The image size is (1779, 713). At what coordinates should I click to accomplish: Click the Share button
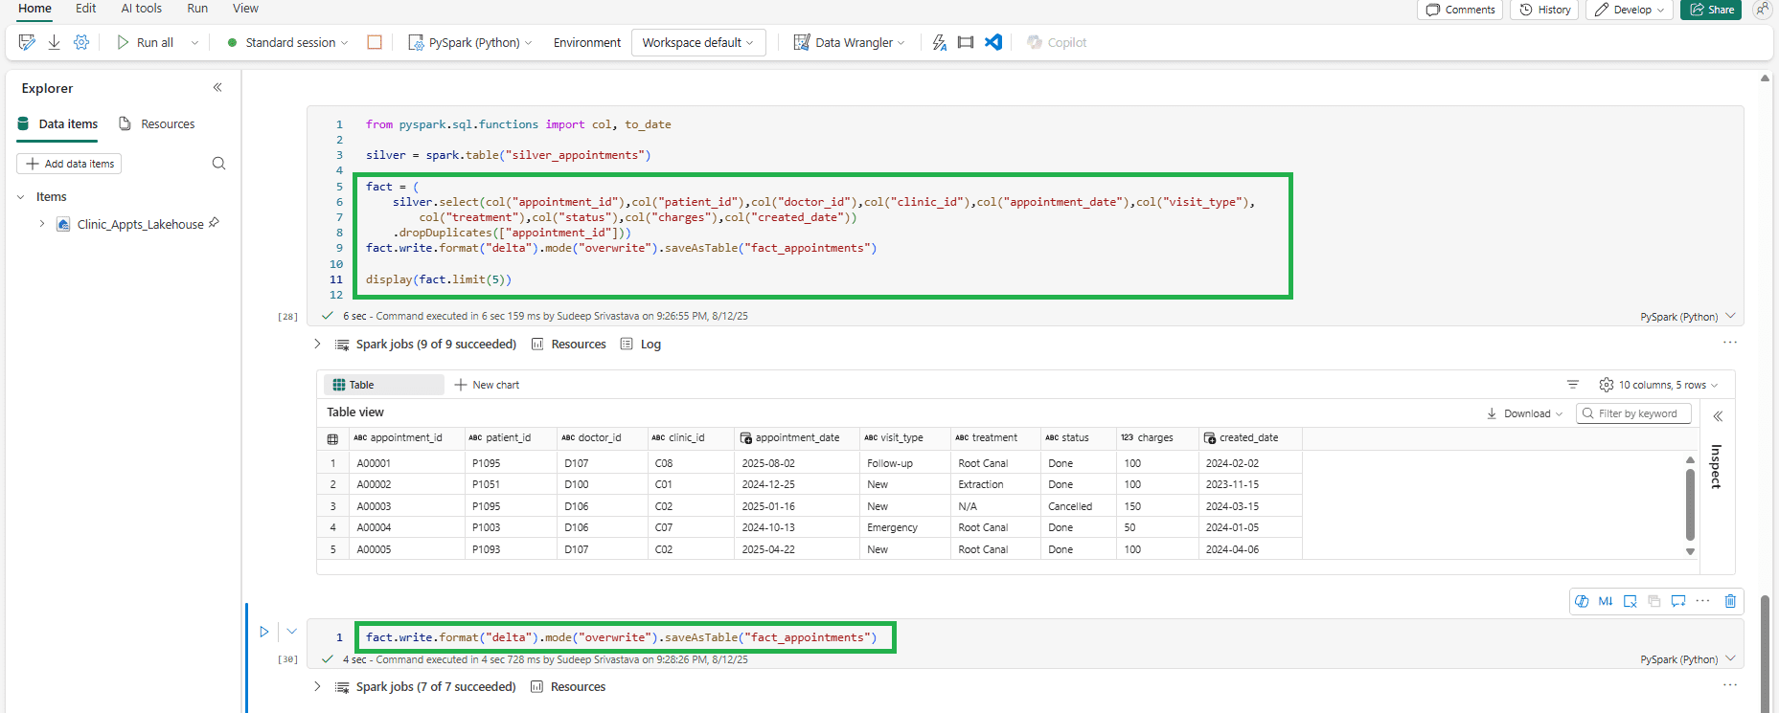point(1711,10)
